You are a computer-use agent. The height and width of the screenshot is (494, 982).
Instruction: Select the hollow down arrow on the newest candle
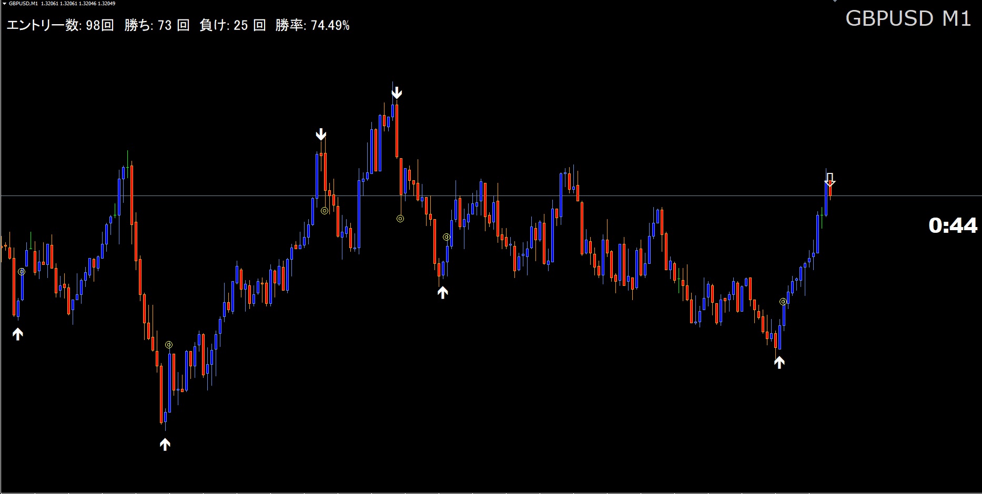pos(830,180)
